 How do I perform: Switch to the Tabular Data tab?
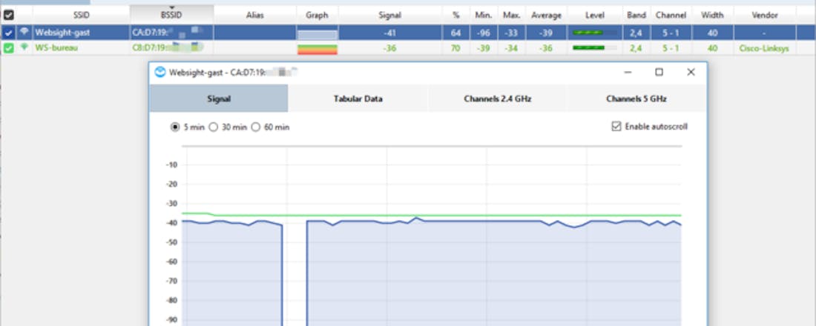click(358, 99)
